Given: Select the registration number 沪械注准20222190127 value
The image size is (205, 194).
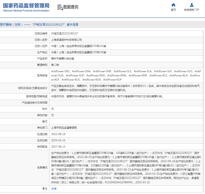Looking at the screenshot, I should coord(64,34).
